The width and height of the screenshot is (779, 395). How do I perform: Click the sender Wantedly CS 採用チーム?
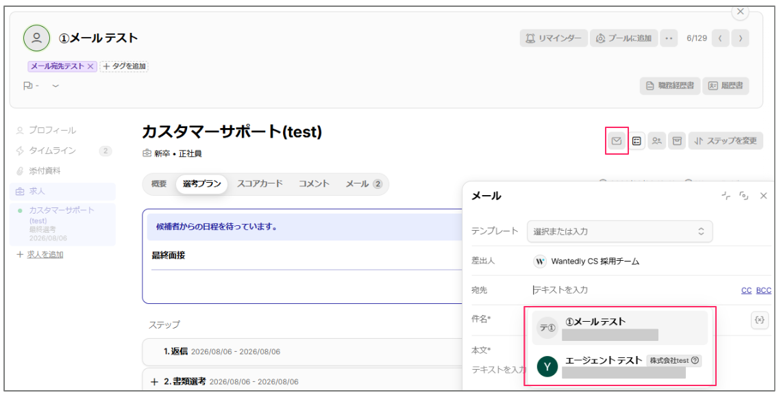586,261
